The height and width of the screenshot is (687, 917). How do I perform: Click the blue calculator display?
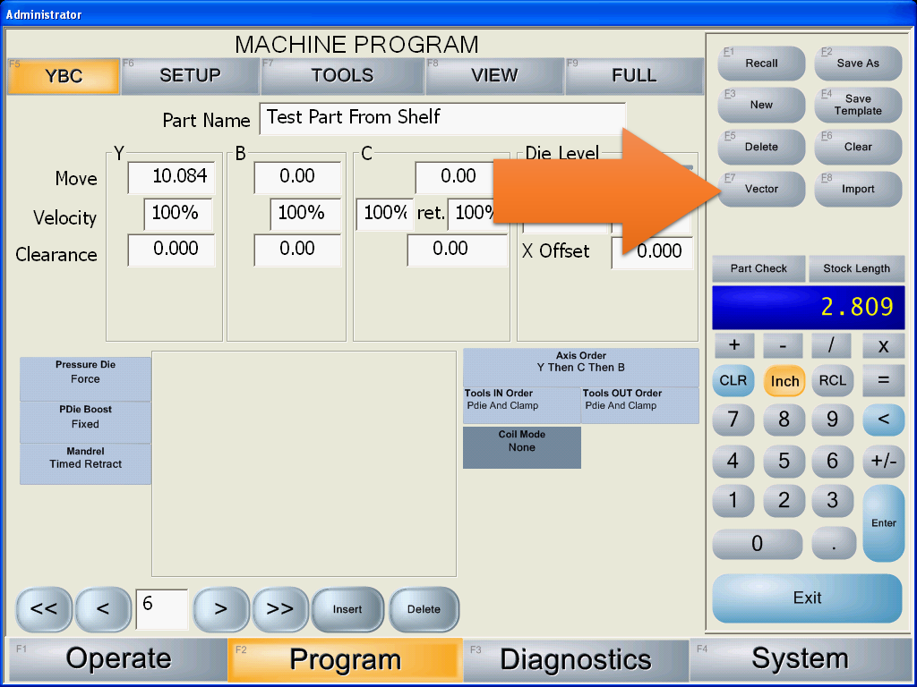[x=807, y=307]
